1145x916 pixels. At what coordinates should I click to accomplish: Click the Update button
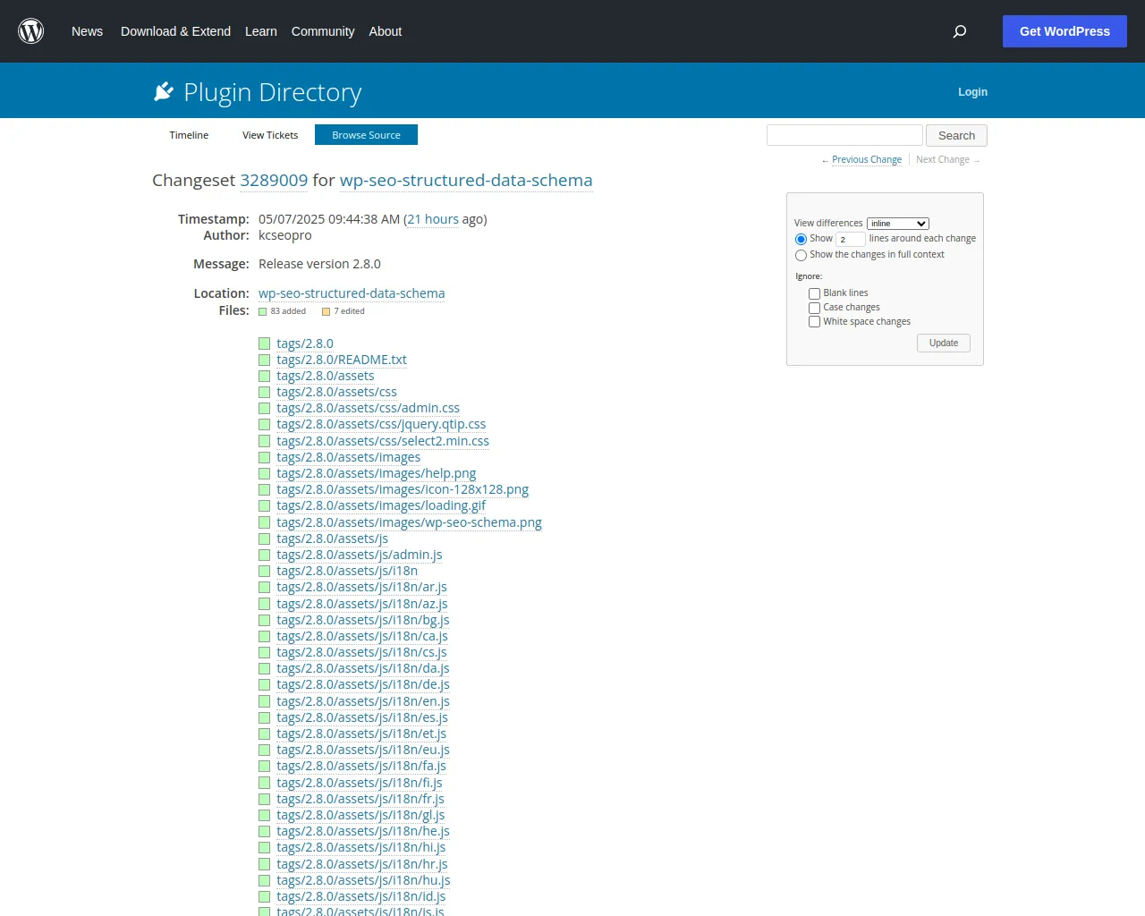pos(944,343)
